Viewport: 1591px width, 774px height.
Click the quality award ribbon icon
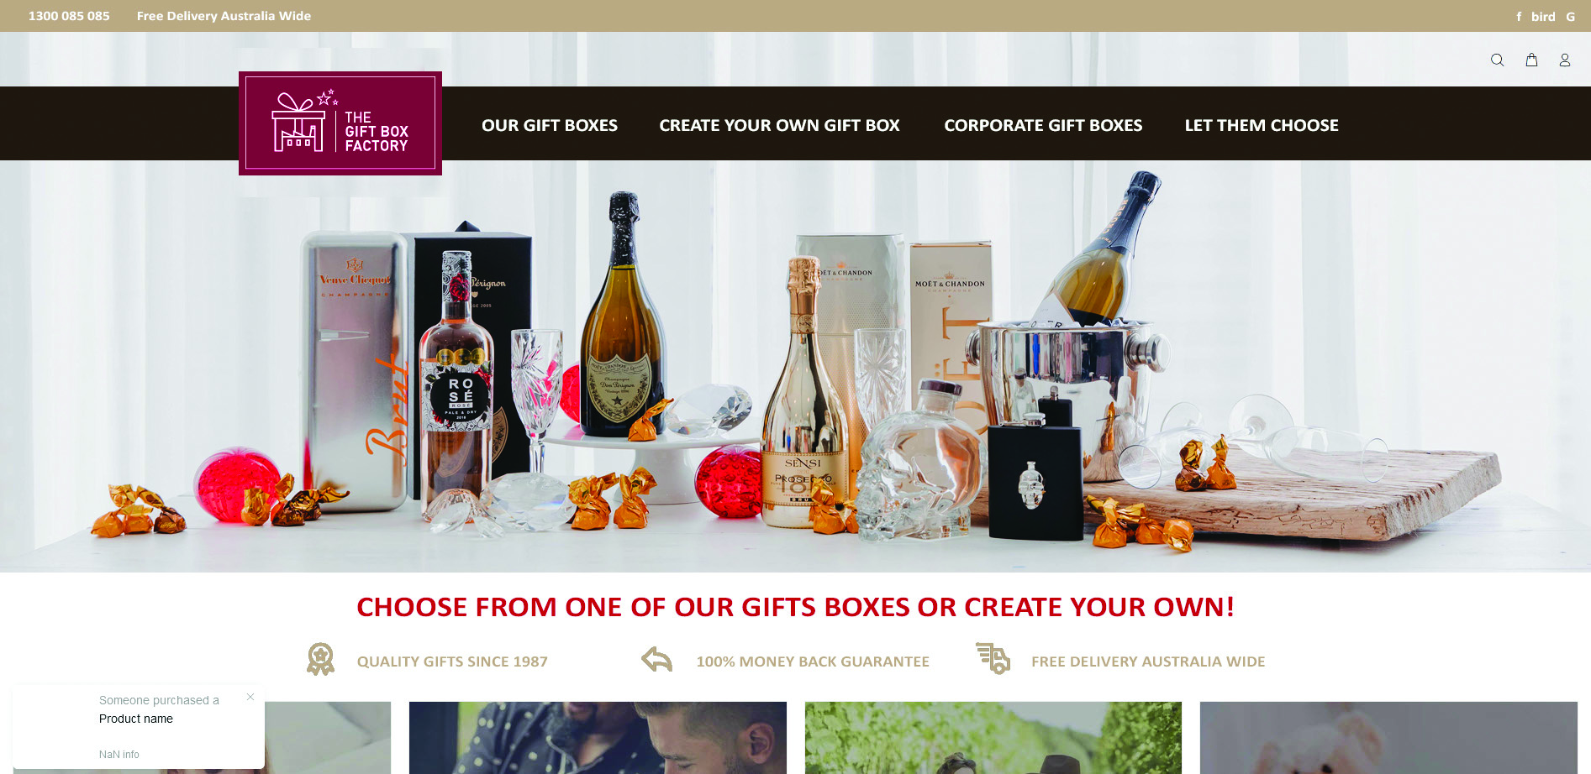coord(320,660)
